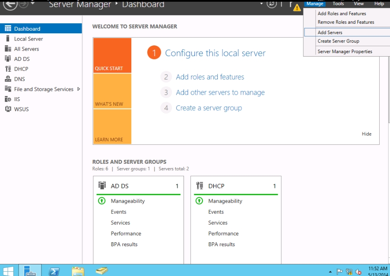Screen dimensions: 390x276
Task: Click Add roles and features welcome link
Action: 210,77
